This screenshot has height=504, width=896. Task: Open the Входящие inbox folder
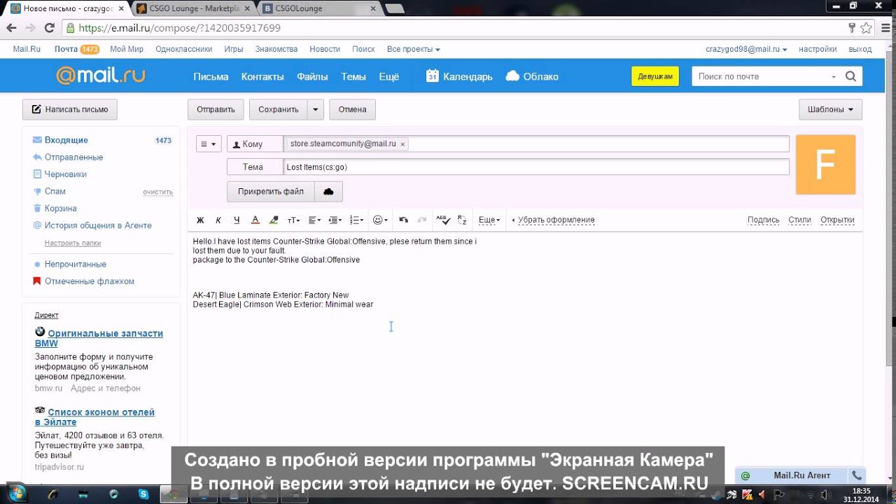tap(66, 140)
